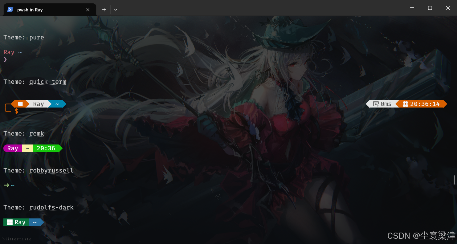Click the yellow '~' segment in remk prompt

[x=27, y=148]
